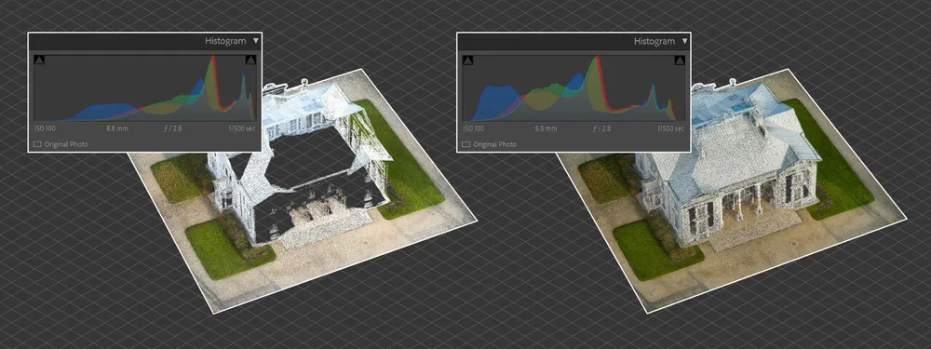
Task: Click the right panel Histogram title
Action: [654, 41]
